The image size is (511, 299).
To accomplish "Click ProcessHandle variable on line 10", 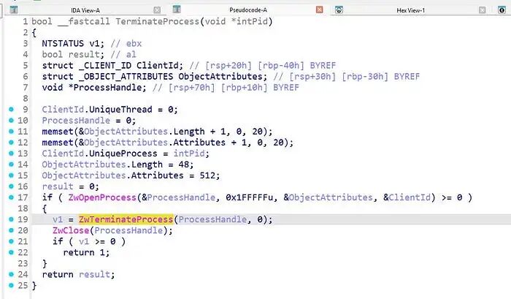I will click(76, 121).
